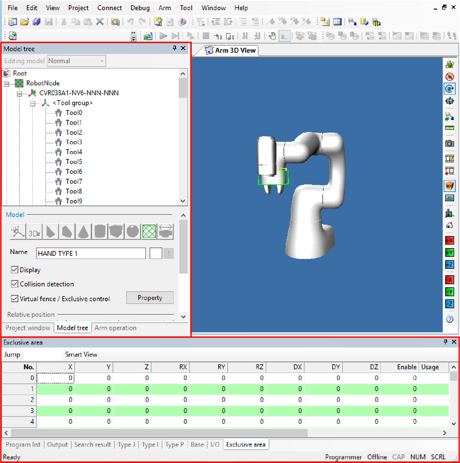
Task: Click the blue -Z view direction icon
Action: 450,304
